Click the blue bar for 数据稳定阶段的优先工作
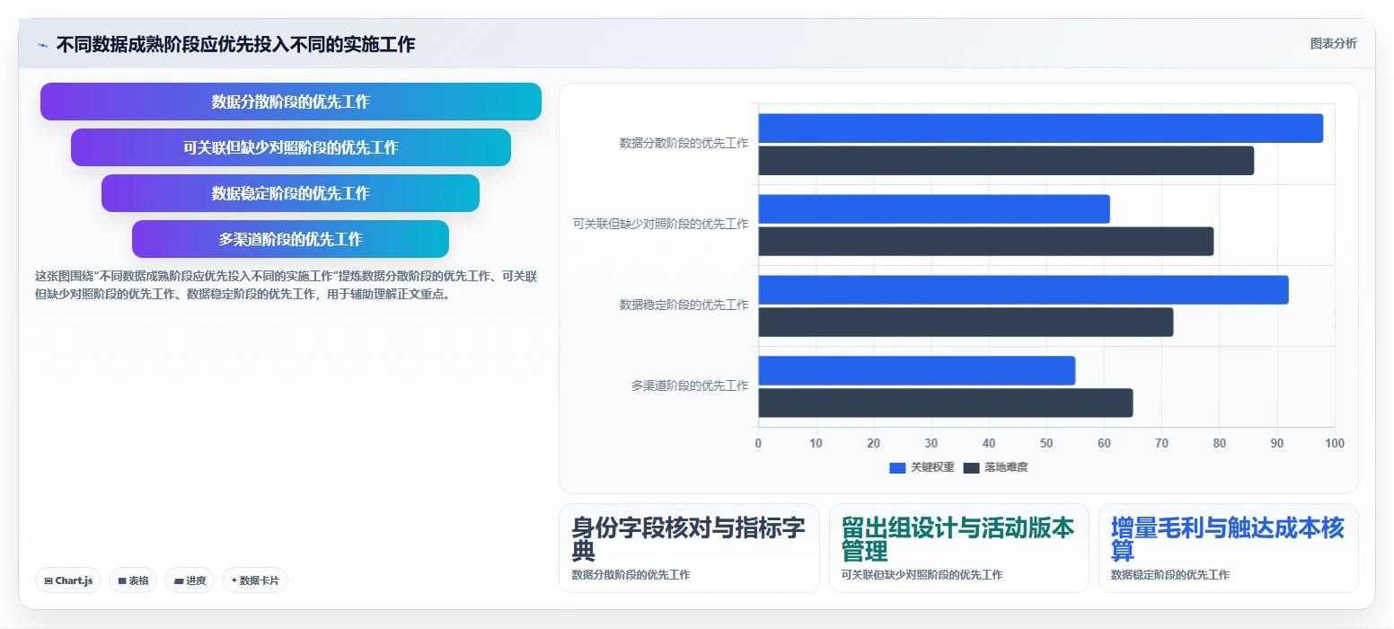Image resolution: width=1394 pixels, height=629 pixels. coord(1024,290)
